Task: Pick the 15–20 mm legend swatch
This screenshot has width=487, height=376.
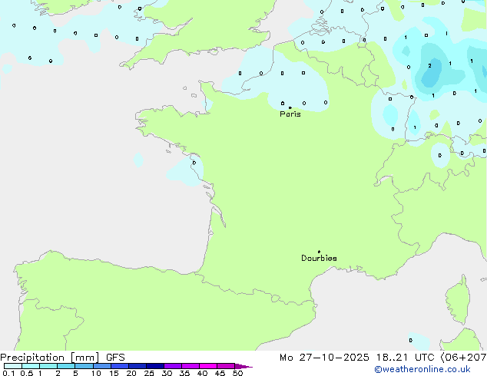Action: click(x=120, y=366)
